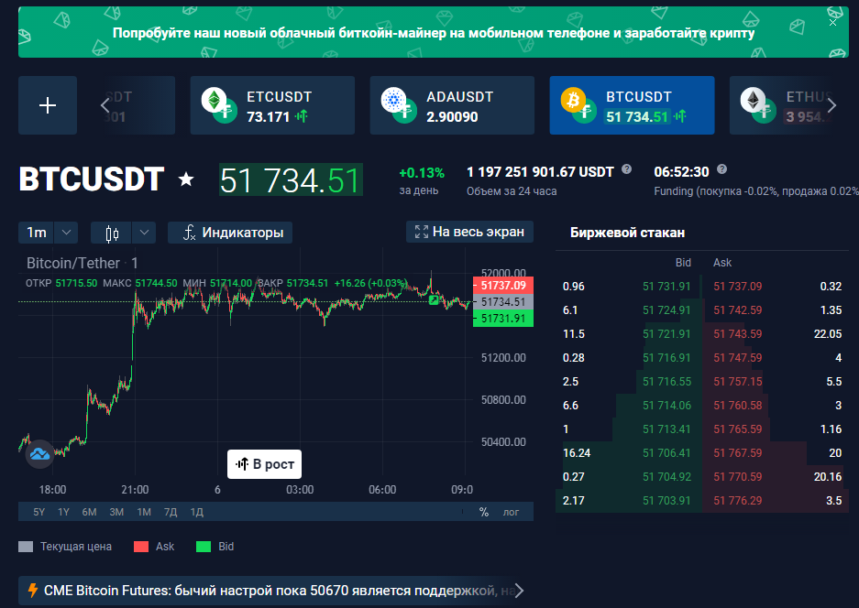Click the green bid price label 51731.91
This screenshot has height=608, width=859.
[503, 318]
